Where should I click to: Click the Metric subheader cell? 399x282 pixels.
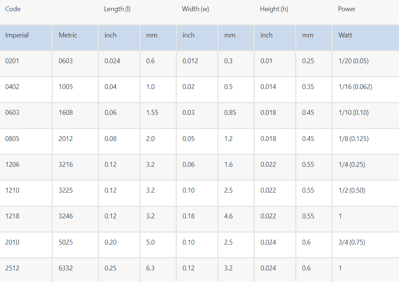[68, 35]
